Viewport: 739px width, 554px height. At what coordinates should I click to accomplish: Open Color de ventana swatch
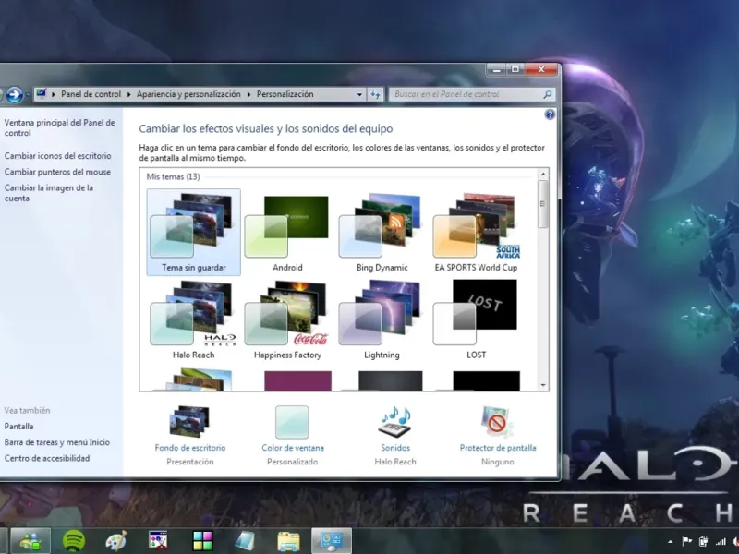(x=292, y=422)
